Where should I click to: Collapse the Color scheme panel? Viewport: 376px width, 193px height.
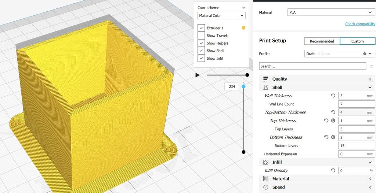click(244, 8)
